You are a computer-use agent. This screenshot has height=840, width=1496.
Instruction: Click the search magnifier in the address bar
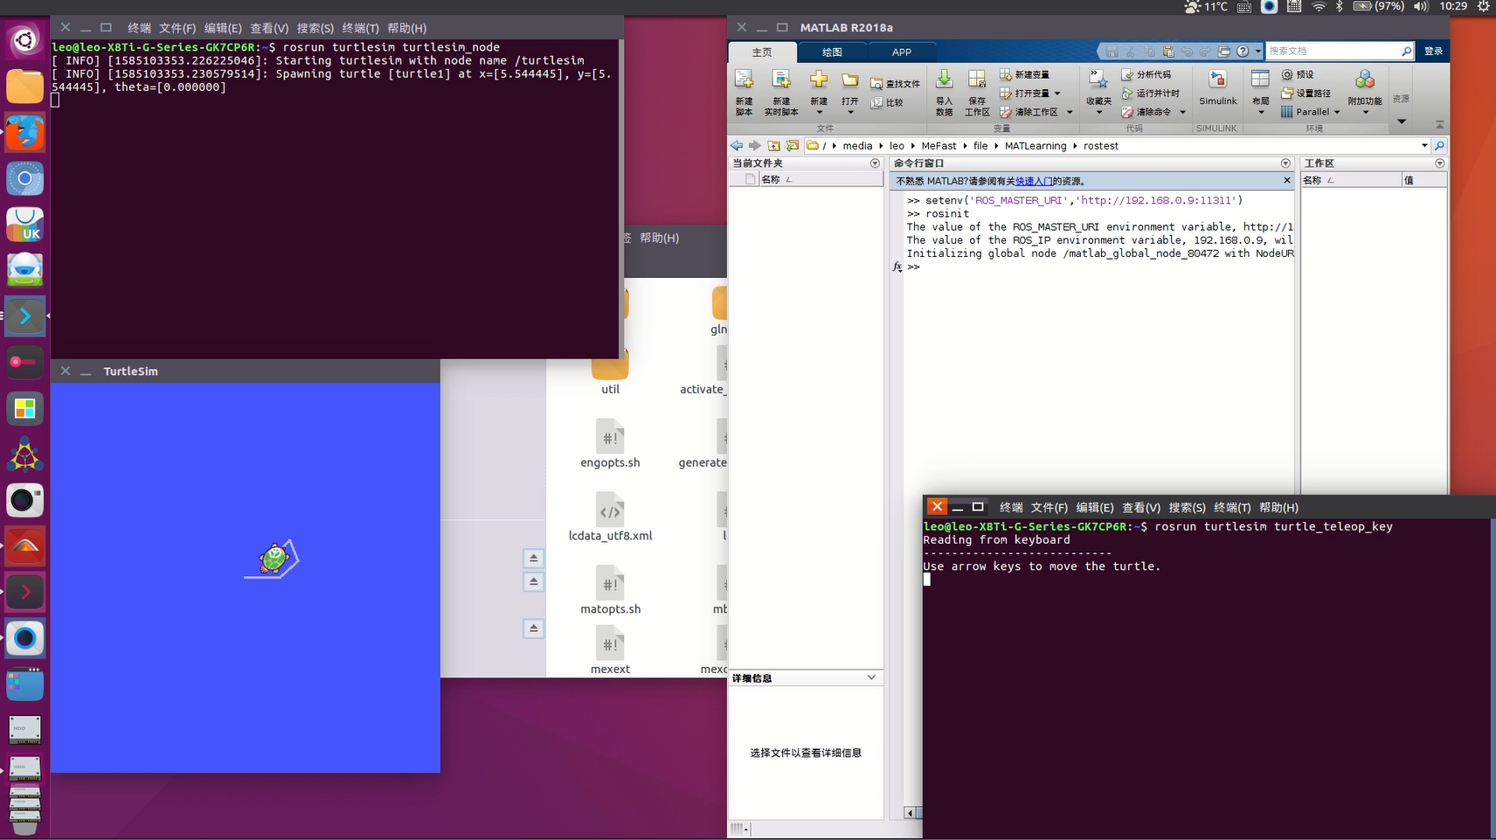click(x=1439, y=146)
